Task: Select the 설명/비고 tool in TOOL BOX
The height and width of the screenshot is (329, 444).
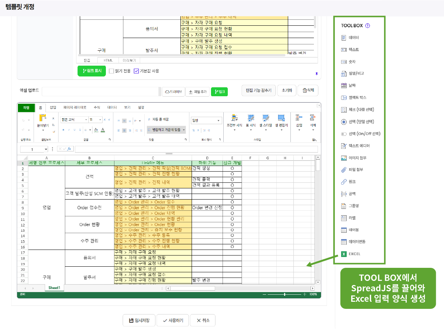Action: (353, 73)
